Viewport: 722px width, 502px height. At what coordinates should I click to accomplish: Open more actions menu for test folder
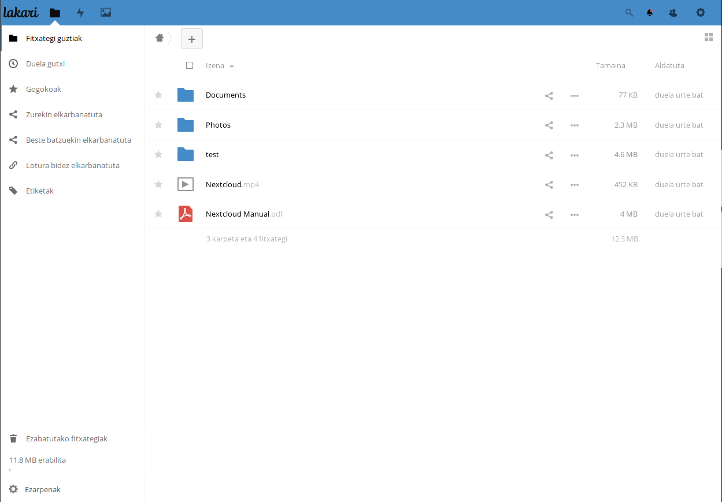pyautogui.click(x=574, y=155)
